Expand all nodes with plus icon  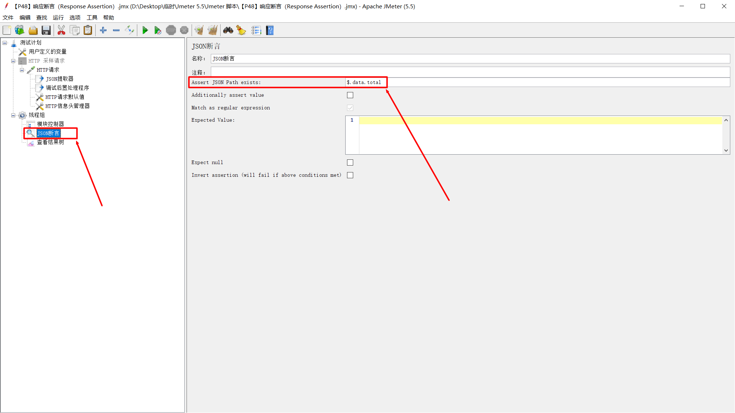[103, 30]
